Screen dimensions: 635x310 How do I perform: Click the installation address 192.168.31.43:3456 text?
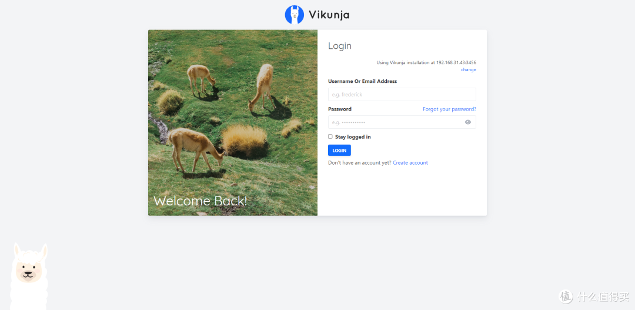click(456, 63)
